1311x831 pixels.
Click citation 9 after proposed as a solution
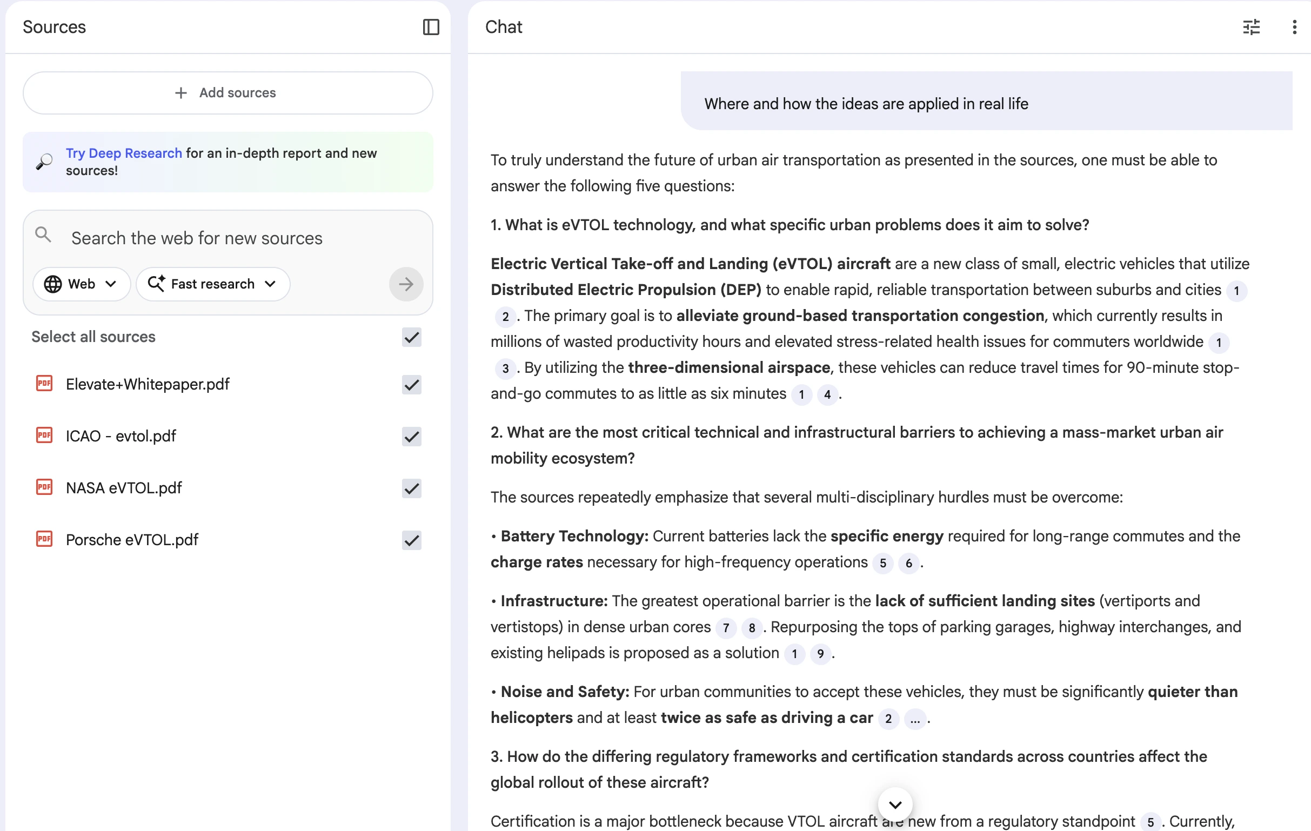(820, 654)
